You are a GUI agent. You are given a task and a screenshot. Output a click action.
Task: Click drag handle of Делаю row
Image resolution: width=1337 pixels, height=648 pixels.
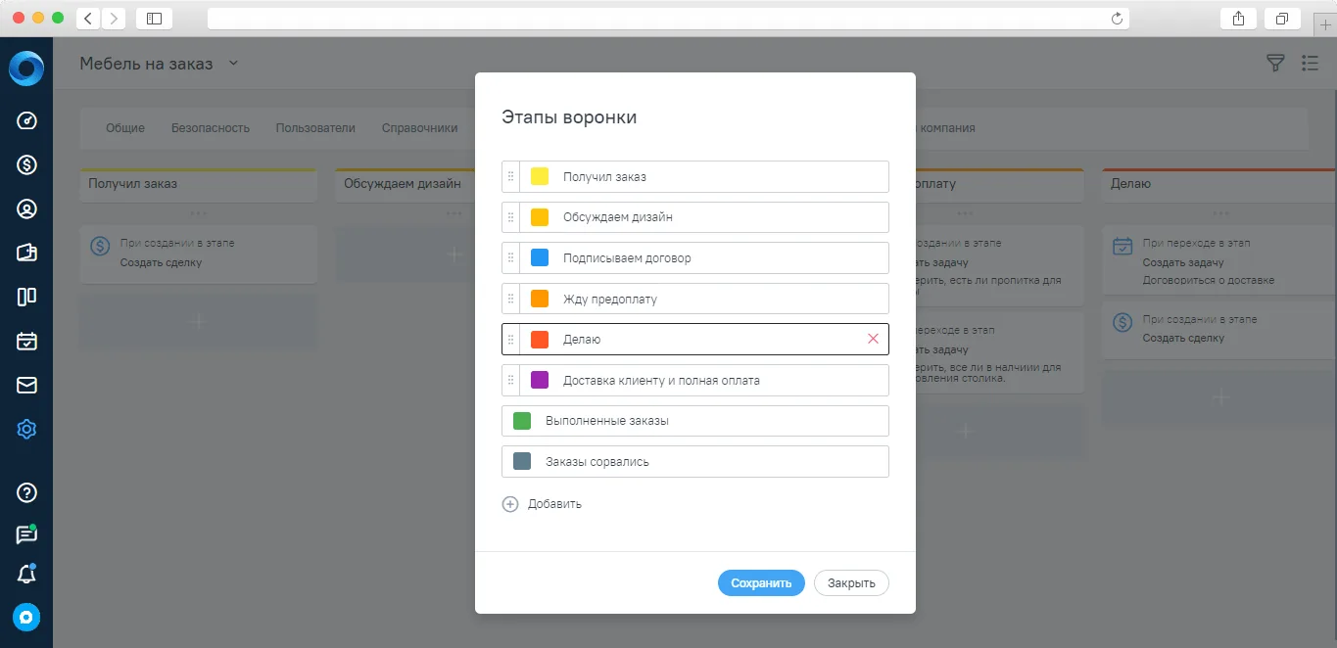(510, 340)
